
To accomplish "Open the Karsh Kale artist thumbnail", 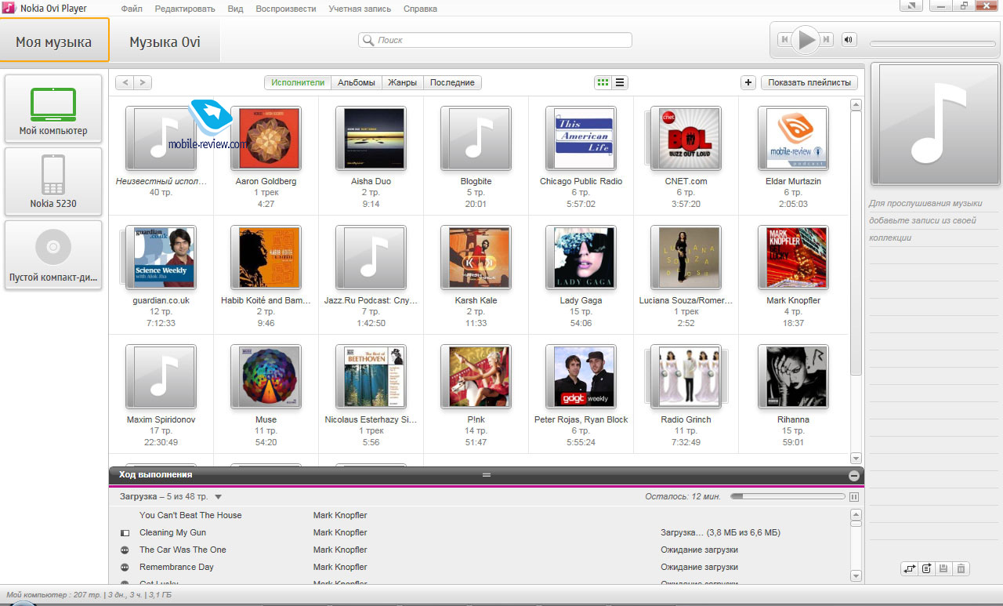I will (476, 258).
